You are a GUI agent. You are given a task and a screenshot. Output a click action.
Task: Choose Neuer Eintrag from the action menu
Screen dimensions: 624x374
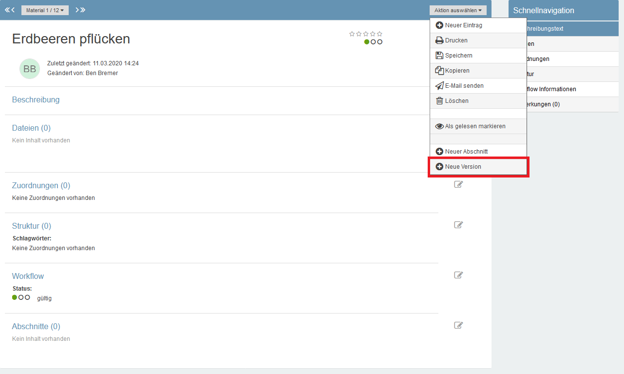478,25
